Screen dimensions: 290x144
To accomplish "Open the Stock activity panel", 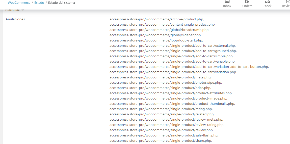I will [x=268, y=4].
